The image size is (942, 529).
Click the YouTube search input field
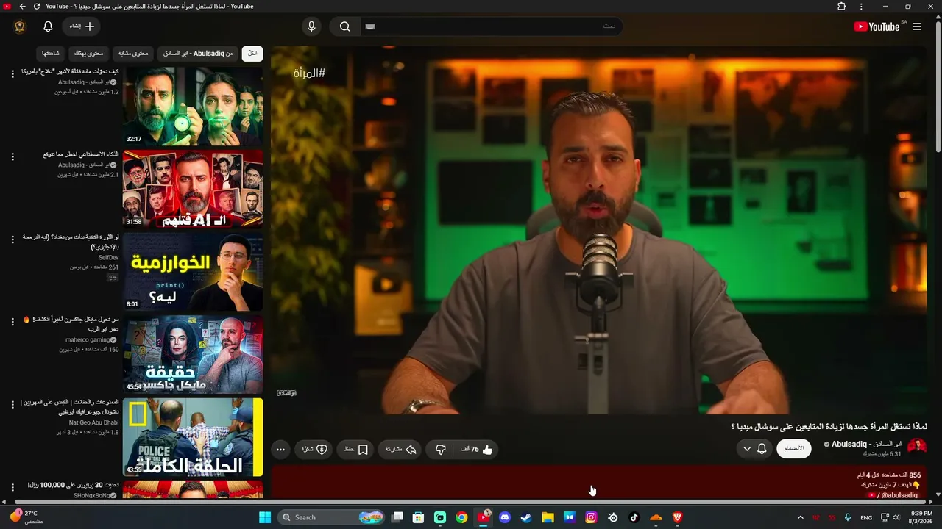491,26
